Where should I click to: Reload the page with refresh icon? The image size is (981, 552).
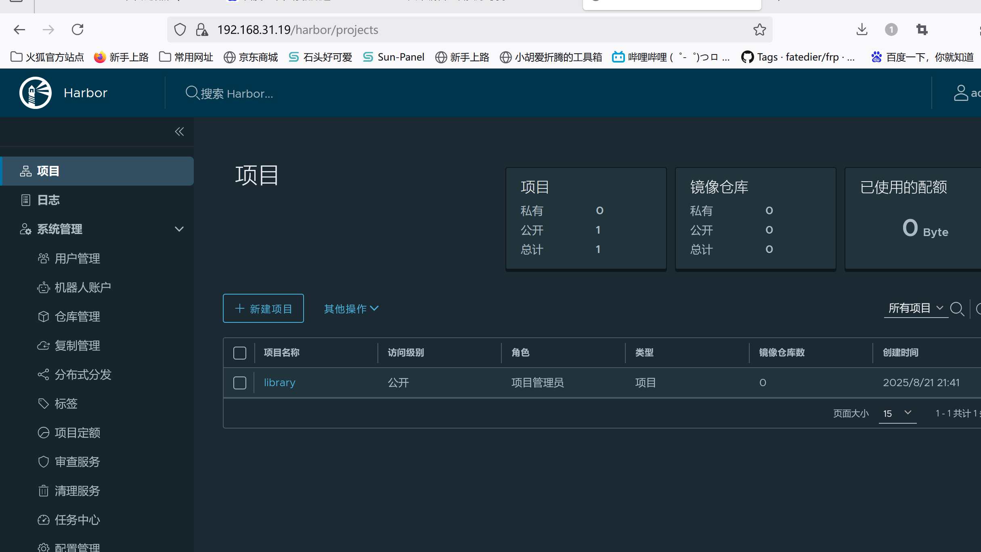click(78, 29)
